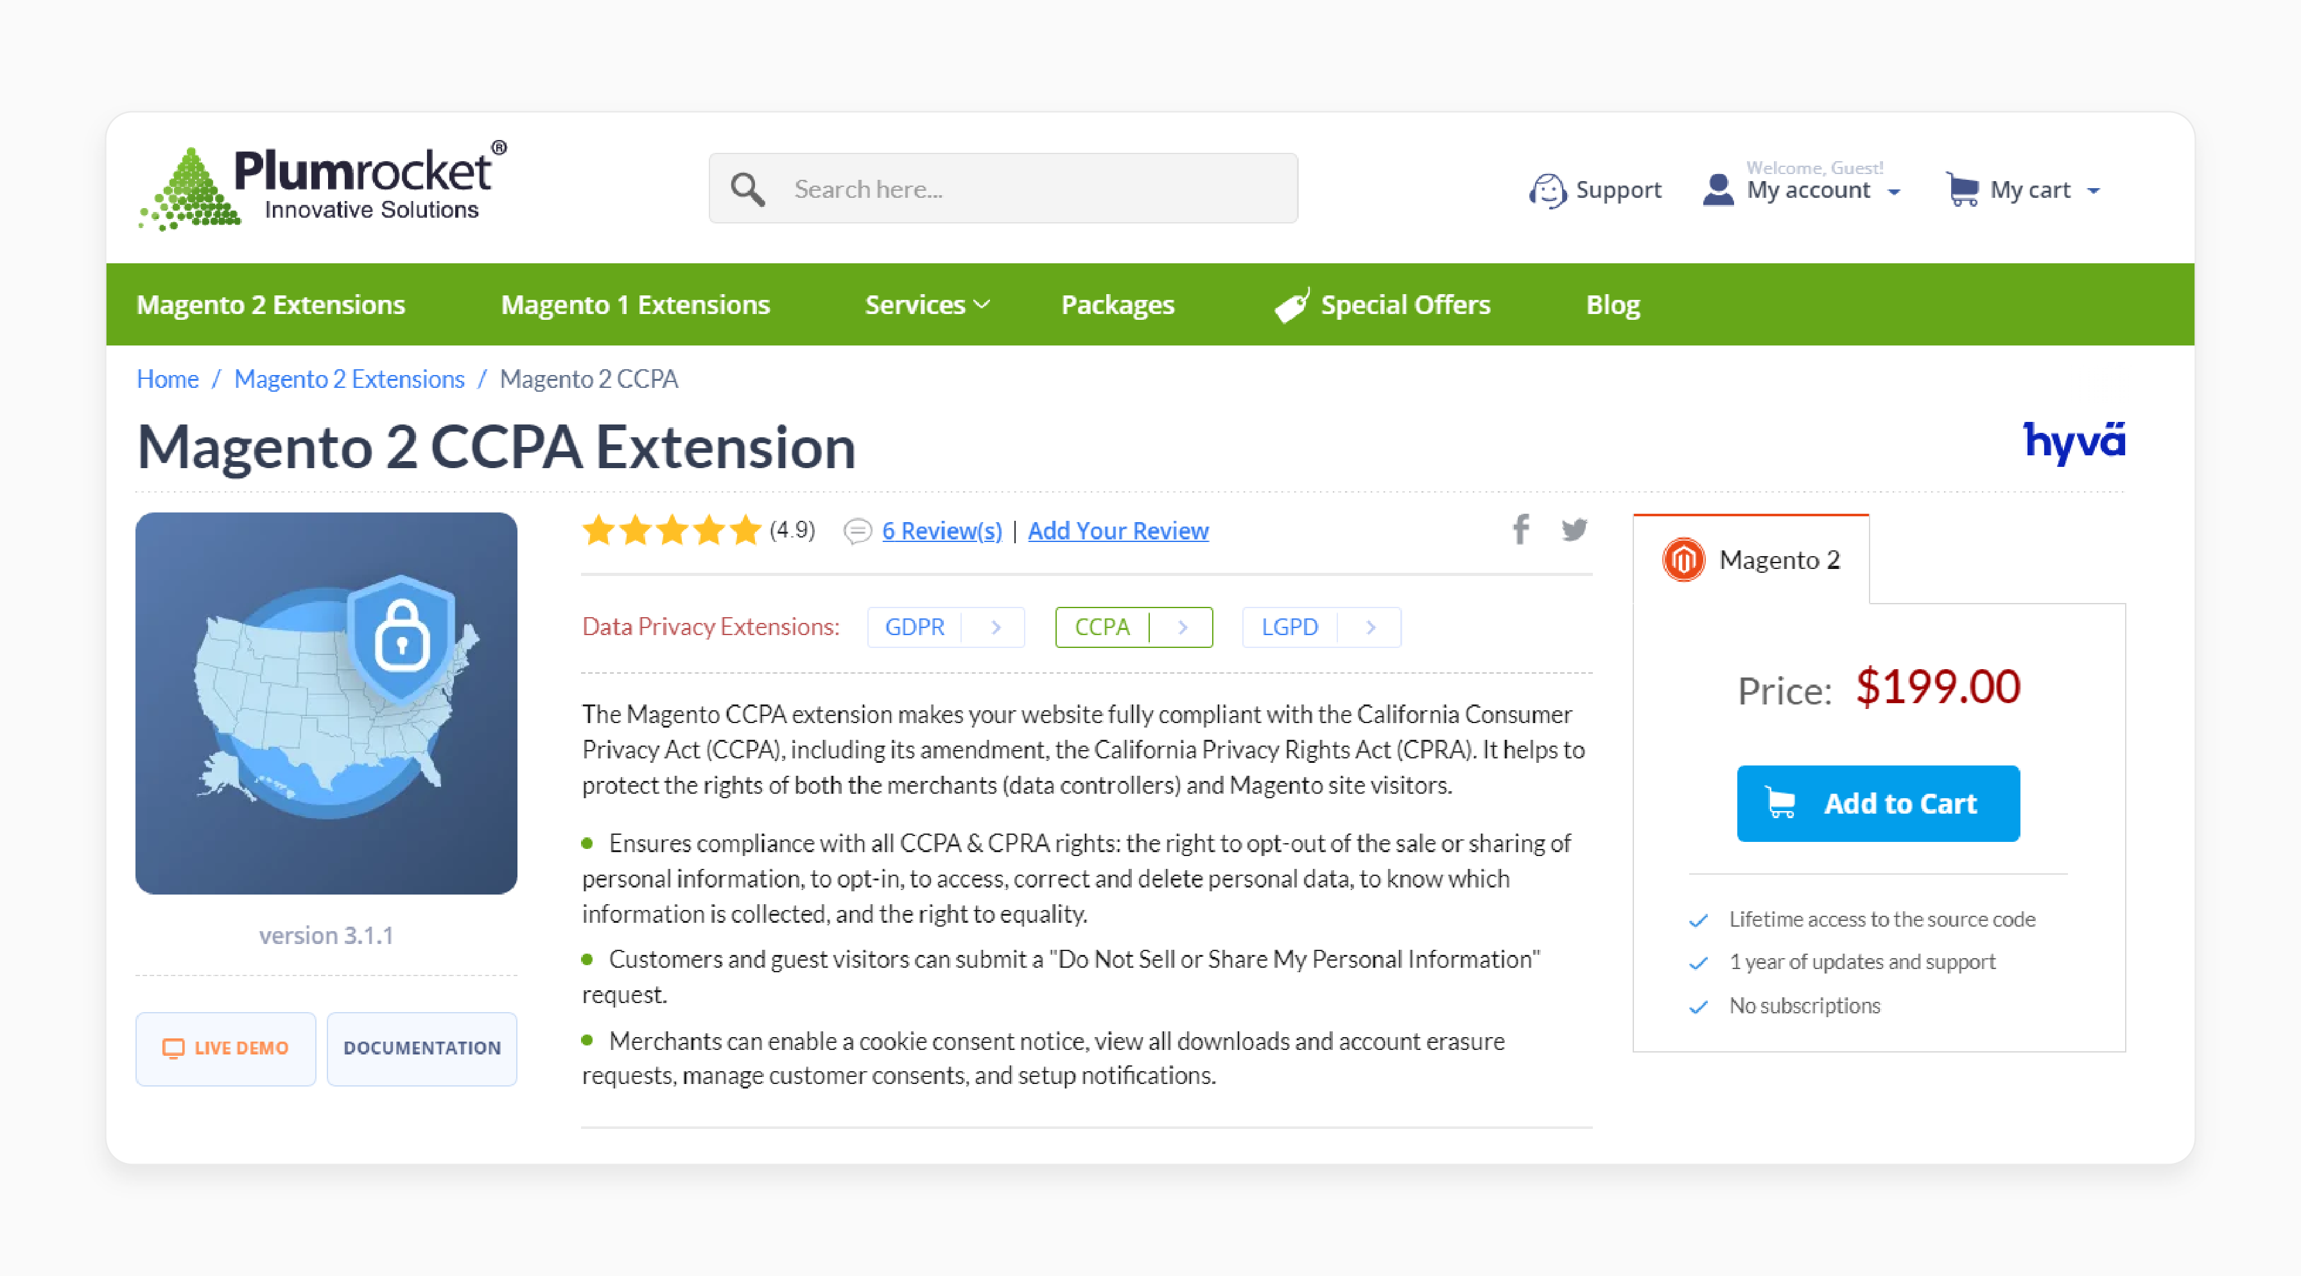Click Magento 2 CCPA breadcrumb text
Viewport: 2301px width, 1276px height.
click(x=589, y=379)
